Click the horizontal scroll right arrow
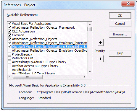This screenshot has height=111, width=137. (84, 77)
